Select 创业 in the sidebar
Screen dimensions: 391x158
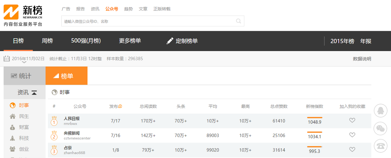(x=24, y=149)
